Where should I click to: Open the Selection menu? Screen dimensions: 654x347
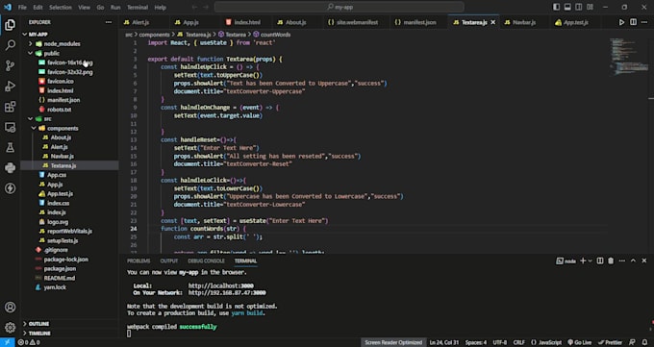[x=60, y=7]
